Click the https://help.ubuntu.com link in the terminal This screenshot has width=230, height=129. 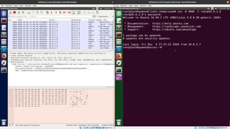tap(170, 23)
